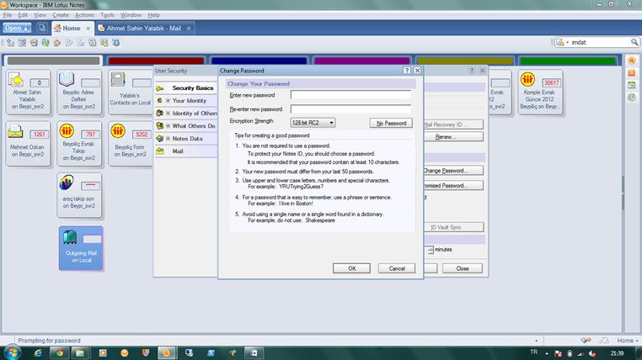Click the Open dropdown button
This screenshot has height=360, width=642.
[x=17, y=28]
